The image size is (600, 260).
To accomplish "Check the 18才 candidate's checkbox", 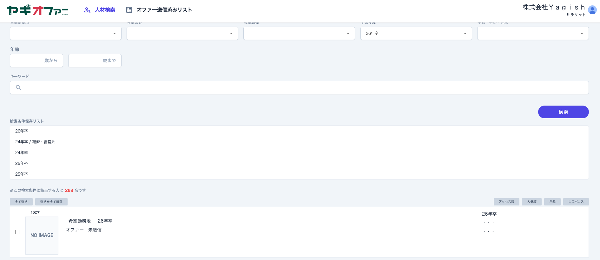I will click(x=17, y=232).
